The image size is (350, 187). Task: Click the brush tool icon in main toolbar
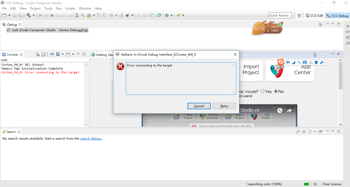pos(178,15)
